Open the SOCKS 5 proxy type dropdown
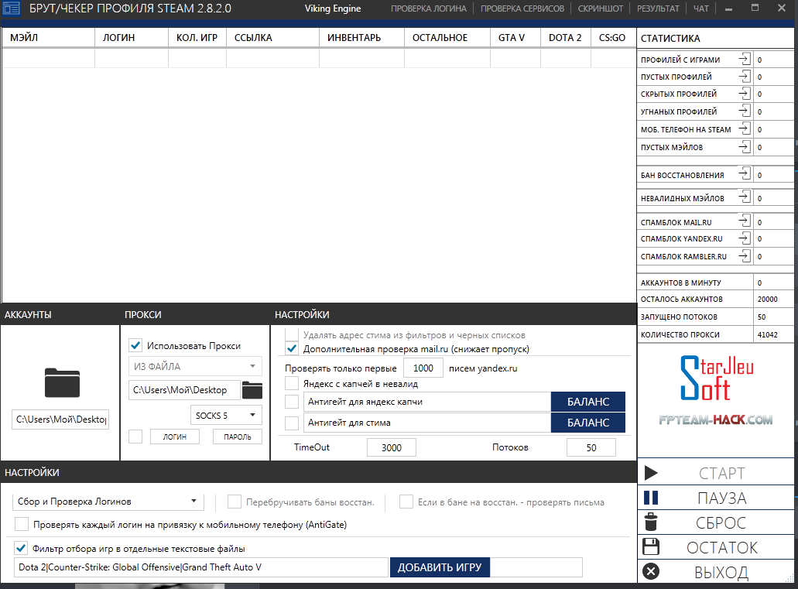 coord(226,415)
